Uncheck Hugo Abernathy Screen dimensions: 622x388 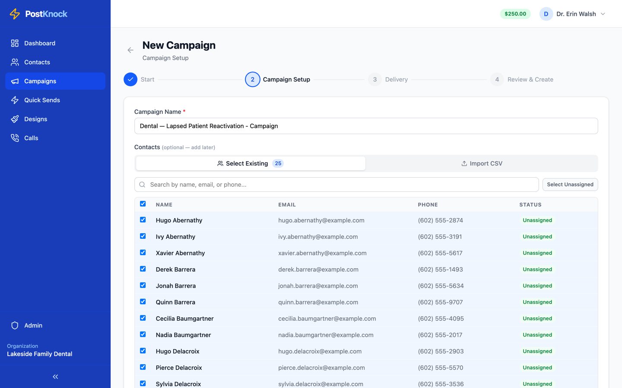pyautogui.click(x=143, y=220)
